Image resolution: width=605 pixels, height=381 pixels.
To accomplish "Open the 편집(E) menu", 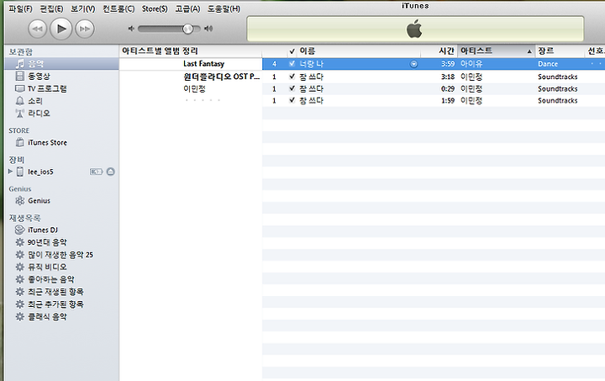I will point(52,8).
